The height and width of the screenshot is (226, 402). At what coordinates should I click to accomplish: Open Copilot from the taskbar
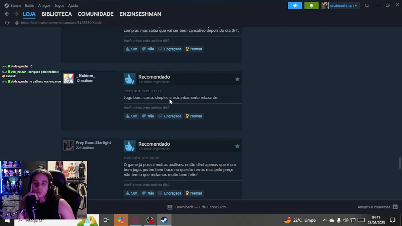coord(121,220)
